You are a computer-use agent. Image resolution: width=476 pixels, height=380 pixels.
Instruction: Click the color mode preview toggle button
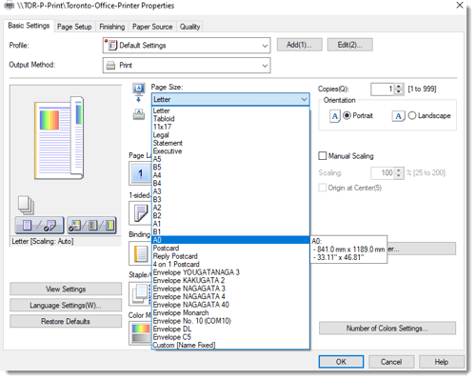click(92, 226)
